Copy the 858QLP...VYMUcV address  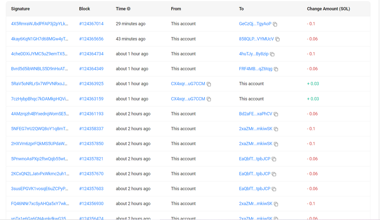278,39
